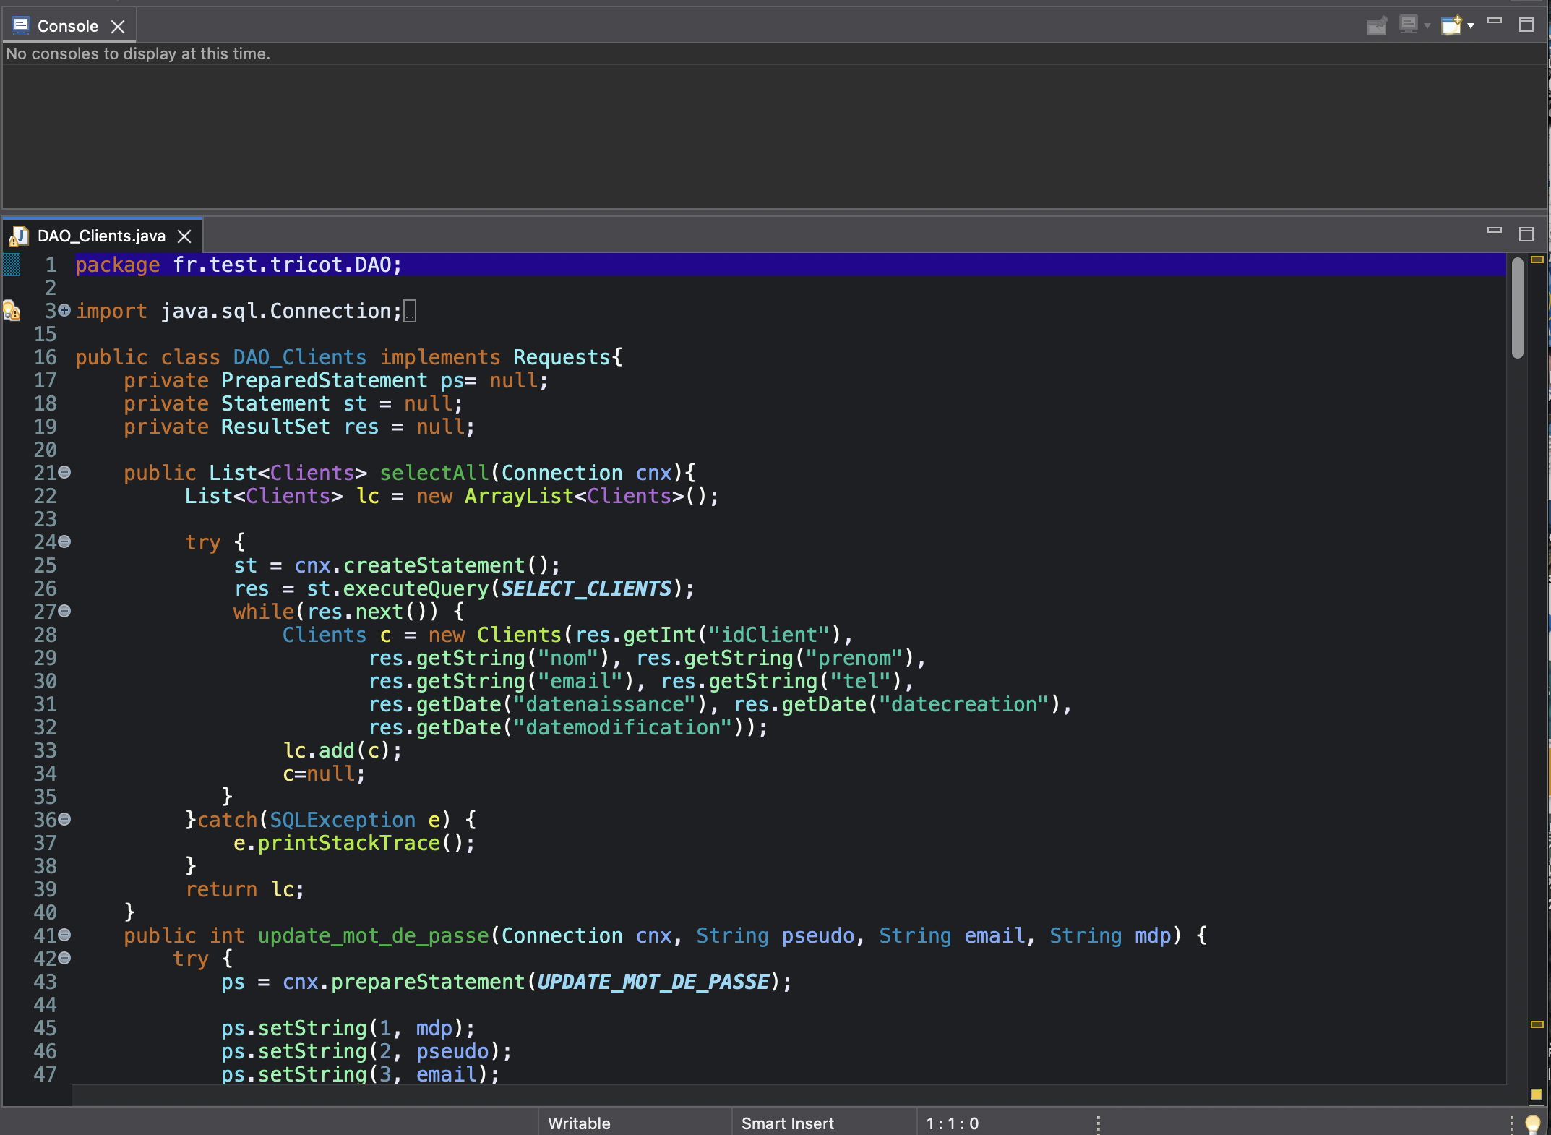Select the DAO_Clients.java editor tab

click(101, 236)
